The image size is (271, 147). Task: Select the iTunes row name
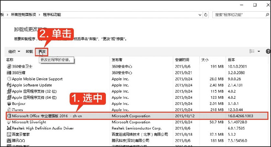point(17,110)
